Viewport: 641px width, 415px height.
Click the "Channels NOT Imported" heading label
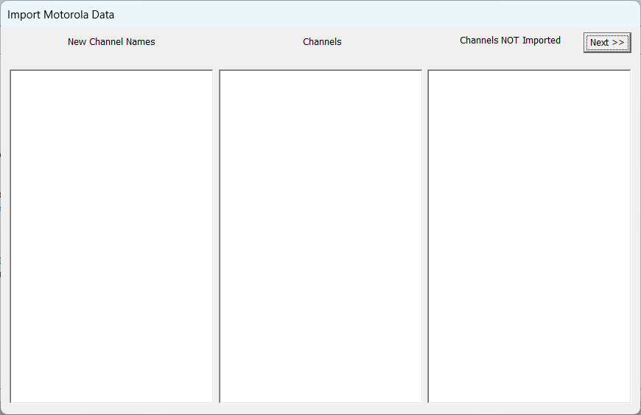510,41
